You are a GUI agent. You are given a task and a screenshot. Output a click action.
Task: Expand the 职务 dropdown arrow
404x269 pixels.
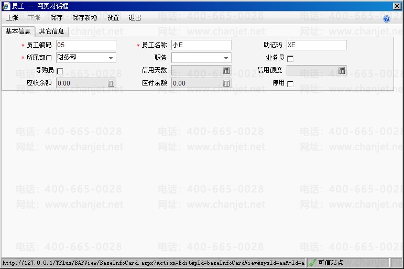click(226, 58)
